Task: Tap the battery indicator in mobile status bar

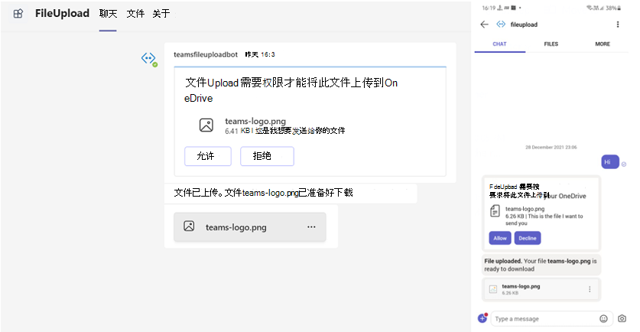Action: (x=613, y=8)
